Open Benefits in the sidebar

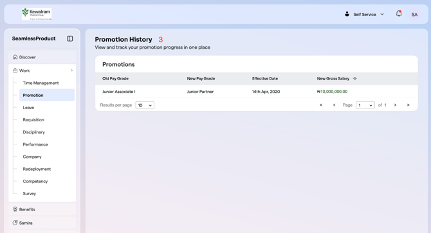[x=42, y=209]
